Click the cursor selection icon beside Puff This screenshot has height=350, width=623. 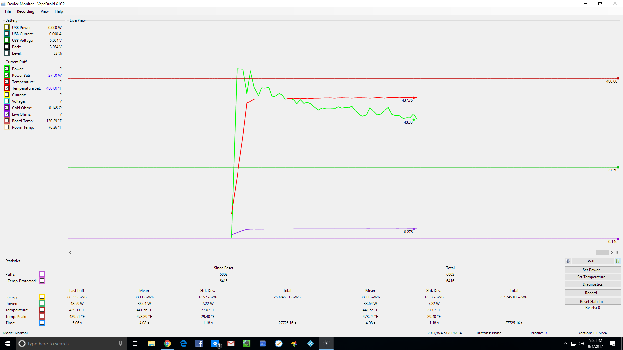(568, 261)
